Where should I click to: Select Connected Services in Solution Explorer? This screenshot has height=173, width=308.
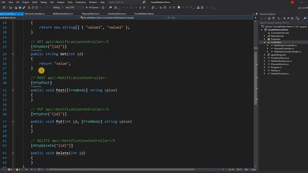point(280,33)
